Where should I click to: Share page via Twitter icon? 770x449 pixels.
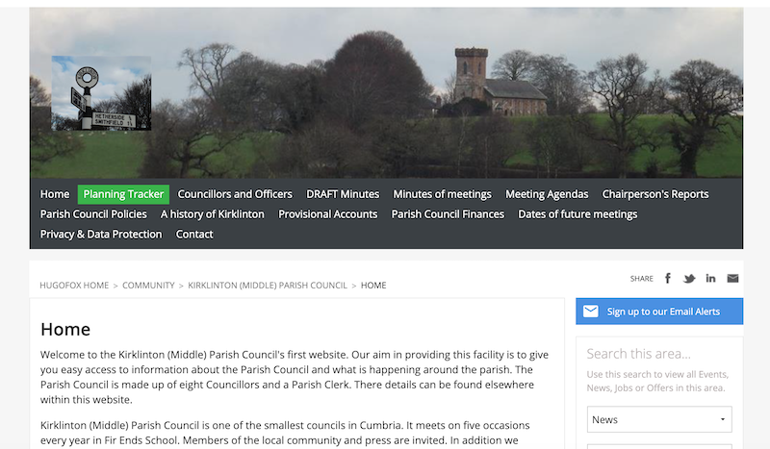click(689, 279)
